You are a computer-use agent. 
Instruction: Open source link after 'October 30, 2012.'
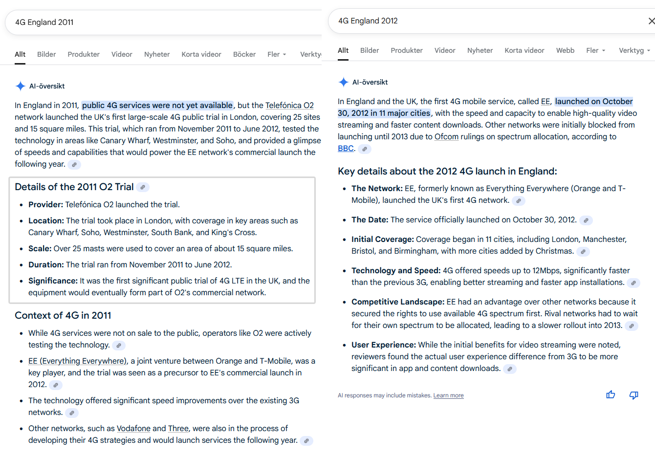click(586, 220)
